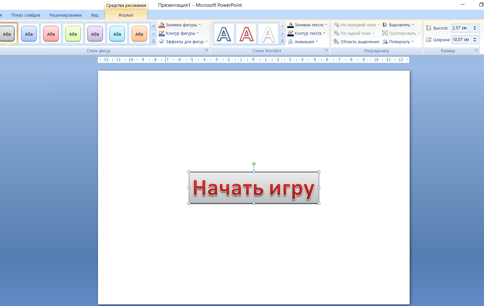The image size is (484, 306).
Task: Apply the green Абв shape style
Action: click(73, 34)
